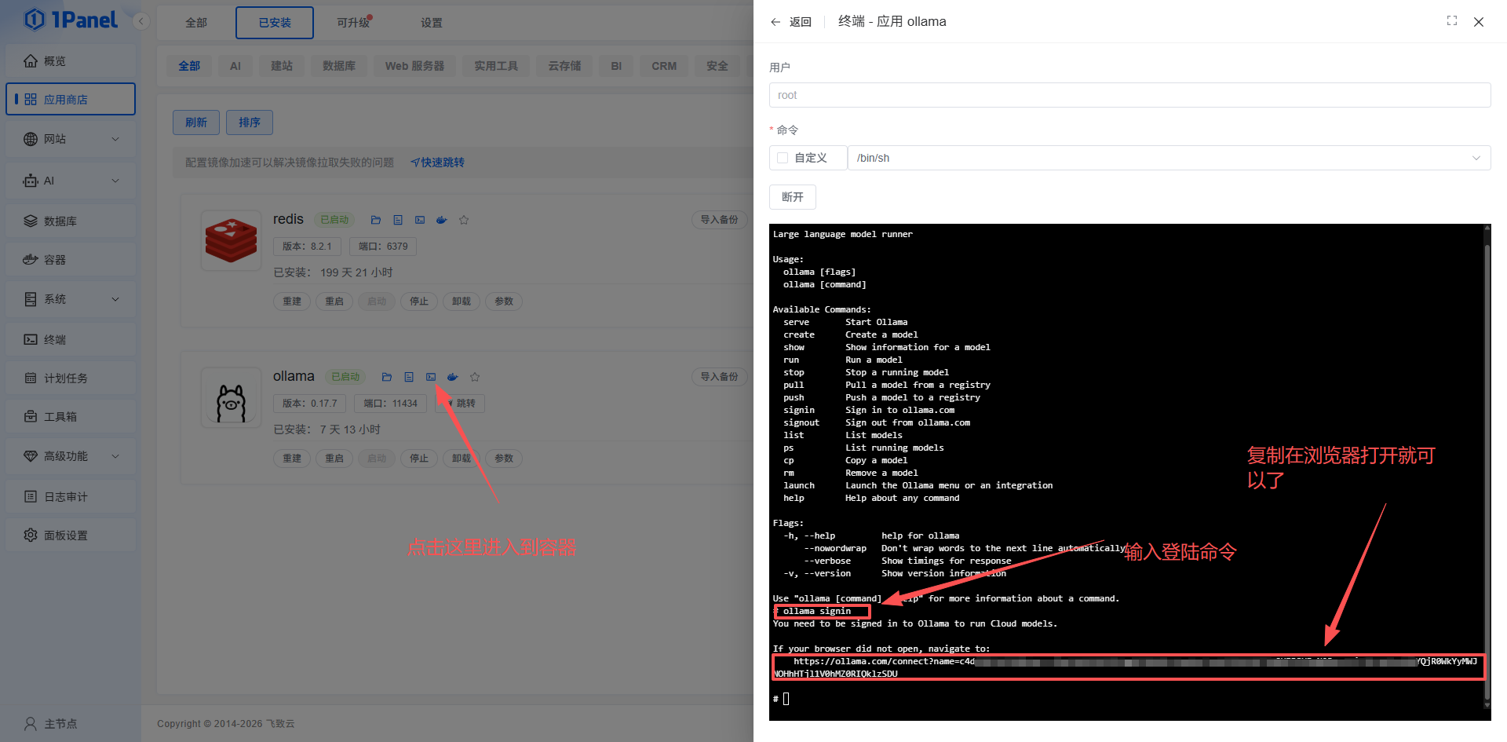Open 容器 containers in the sidebar
This screenshot has width=1507, height=742.
click(71, 259)
